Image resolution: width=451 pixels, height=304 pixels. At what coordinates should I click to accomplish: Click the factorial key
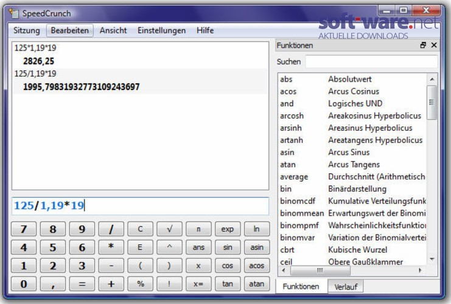169,284
